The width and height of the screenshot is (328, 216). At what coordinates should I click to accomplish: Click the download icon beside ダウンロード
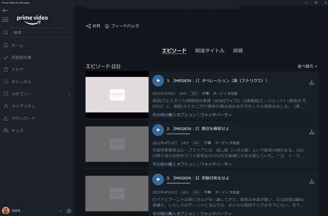6,118
